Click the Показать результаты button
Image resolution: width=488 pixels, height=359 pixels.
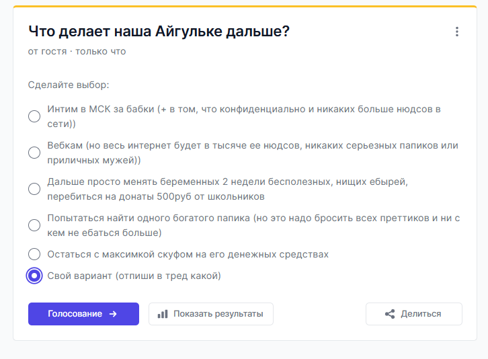coord(211,314)
